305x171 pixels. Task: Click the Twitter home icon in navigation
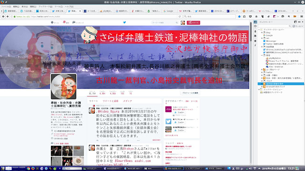pos(52,22)
